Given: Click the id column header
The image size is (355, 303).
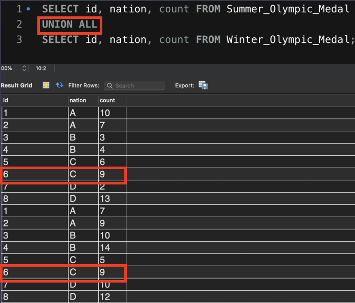Looking at the screenshot, I should [35, 100].
